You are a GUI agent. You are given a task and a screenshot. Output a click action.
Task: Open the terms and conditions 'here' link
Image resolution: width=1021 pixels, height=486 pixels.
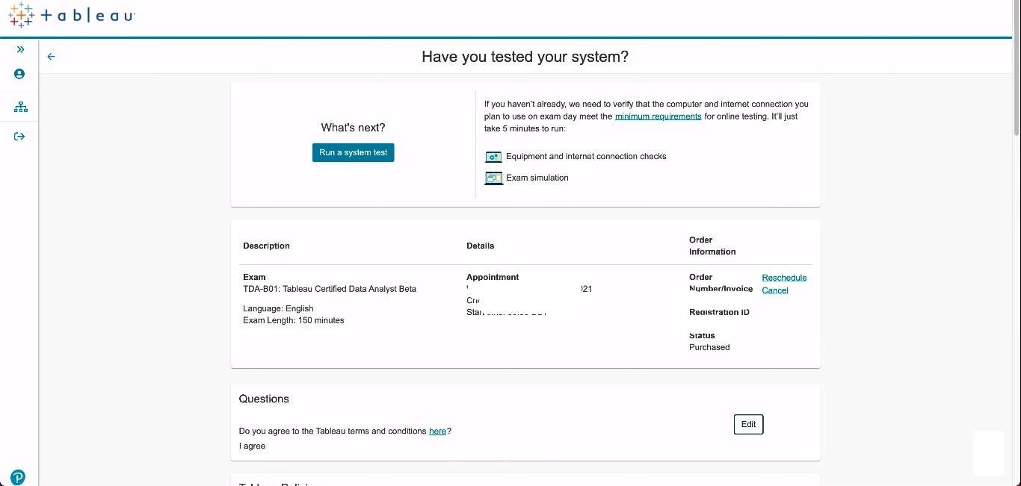pos(437,432)
